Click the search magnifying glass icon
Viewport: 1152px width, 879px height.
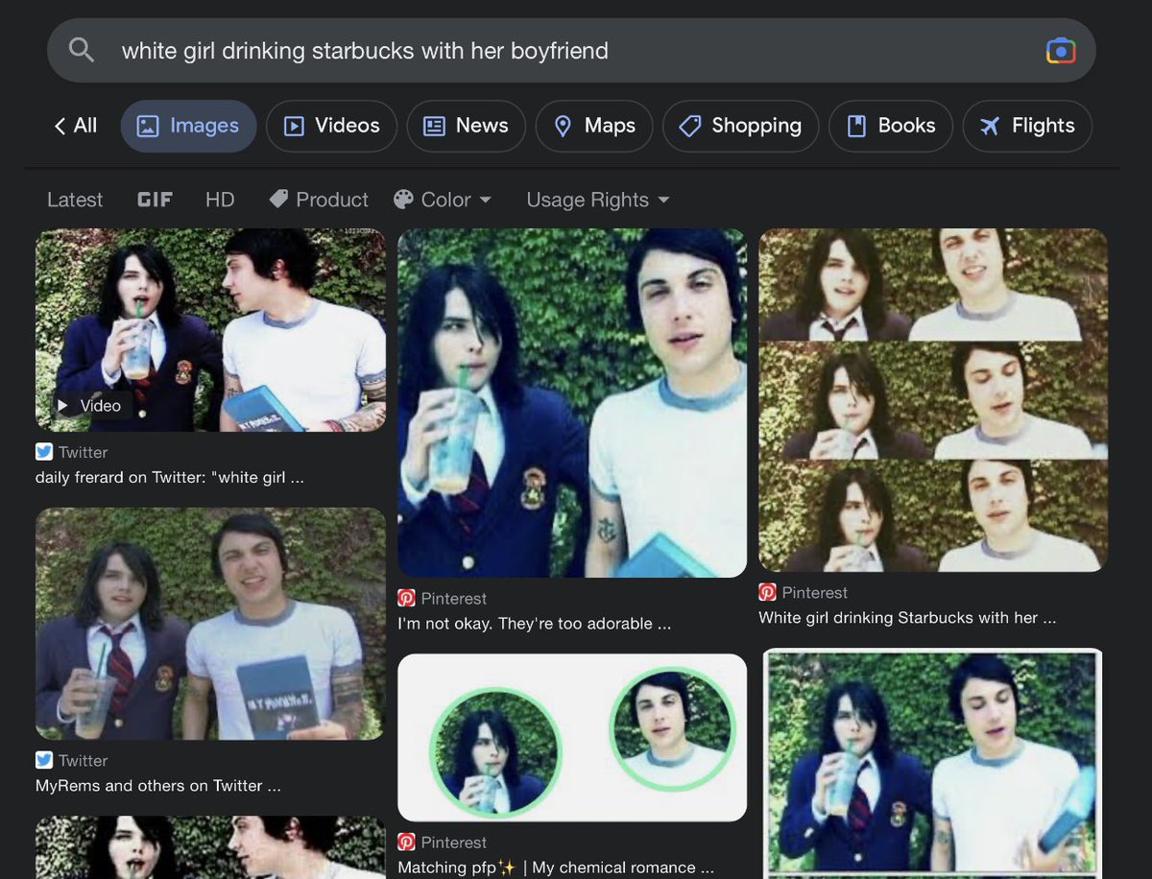(x=81, y=50)
